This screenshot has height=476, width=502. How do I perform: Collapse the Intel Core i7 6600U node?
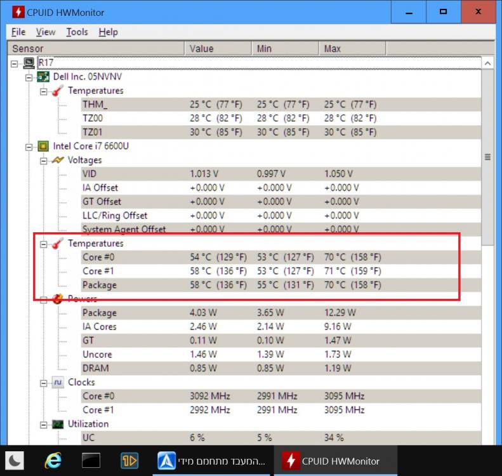tap(29, 147)
